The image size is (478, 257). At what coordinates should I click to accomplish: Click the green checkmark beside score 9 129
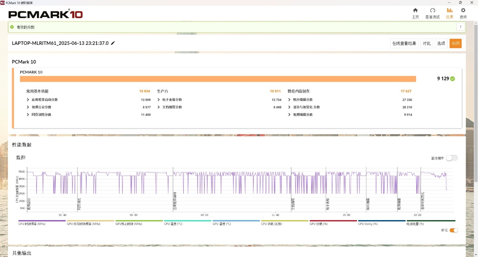click(452, 79)
